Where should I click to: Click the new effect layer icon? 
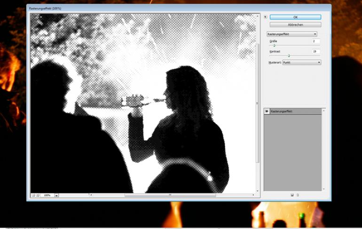point(292,195)
